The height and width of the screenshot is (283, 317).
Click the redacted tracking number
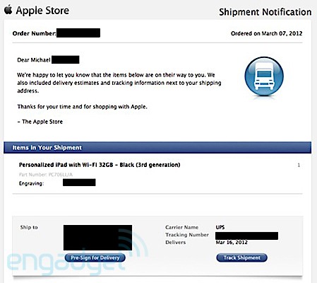tap(246, 236)
